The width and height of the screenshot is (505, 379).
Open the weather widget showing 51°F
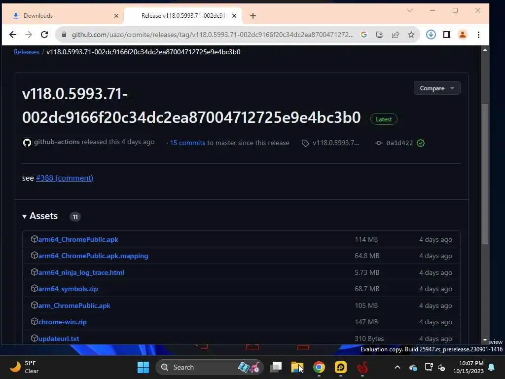tap(24, 367)
